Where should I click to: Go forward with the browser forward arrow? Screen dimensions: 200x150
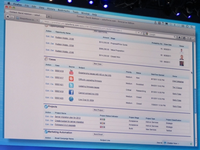[x=12, y=17]
